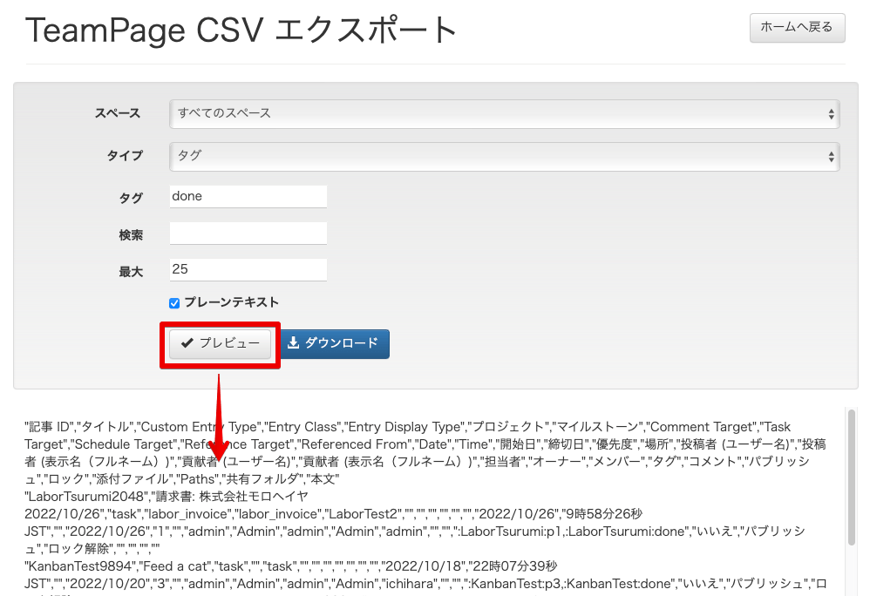This screenshot has height=596, width=870.
Task: Click the 最大 field label
Action: [131, 272]
